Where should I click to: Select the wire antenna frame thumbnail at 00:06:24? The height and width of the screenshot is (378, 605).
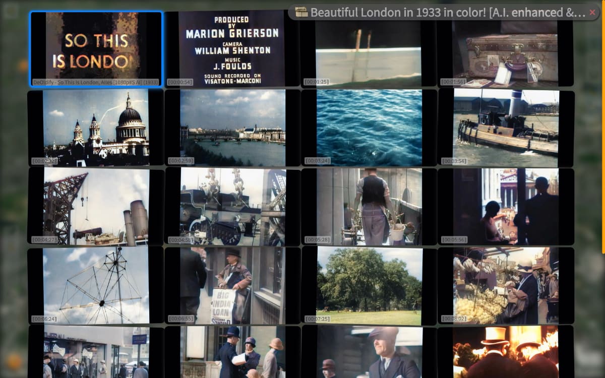(96, 285)
